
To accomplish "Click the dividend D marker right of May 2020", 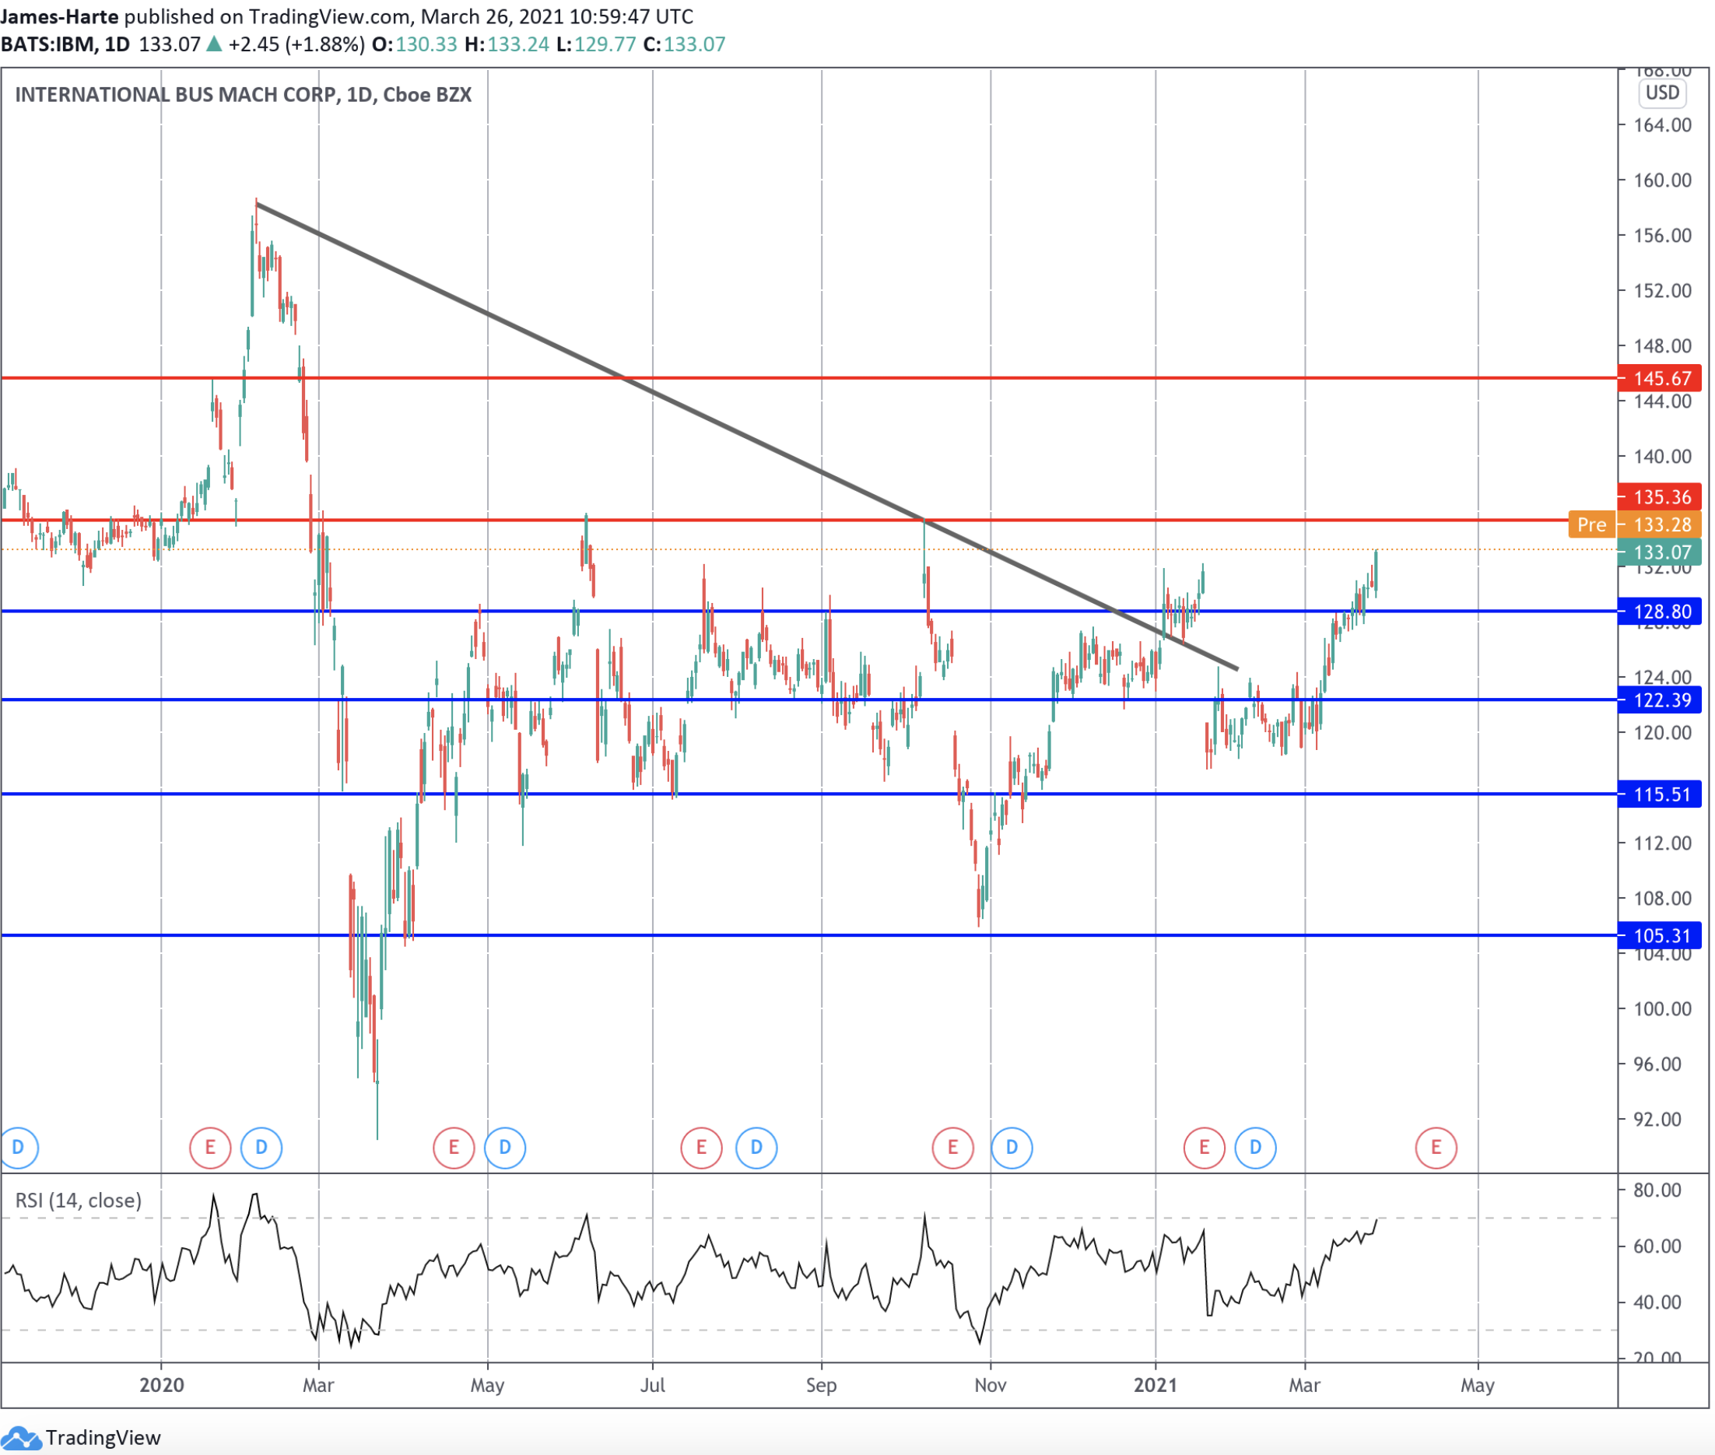I will click(505, 1148).
